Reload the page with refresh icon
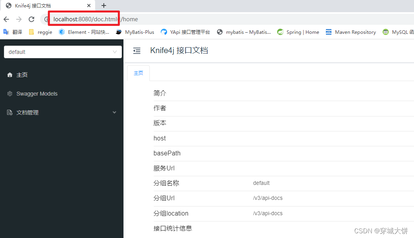The image size is (414, 238). 31,19
